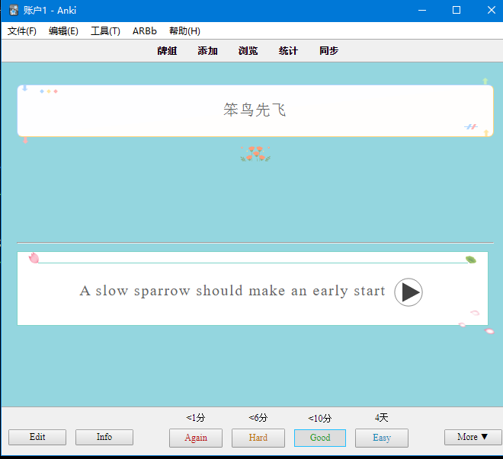Image resolution: width=503 pixels, height=459 pixels.
Task: Open the 文件(F) menu
Action: click(x=22, y=31)
